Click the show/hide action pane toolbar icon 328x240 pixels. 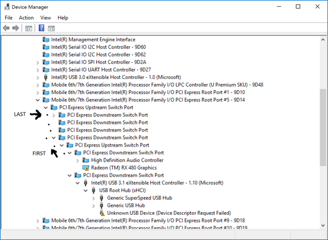tap(51, 28)
